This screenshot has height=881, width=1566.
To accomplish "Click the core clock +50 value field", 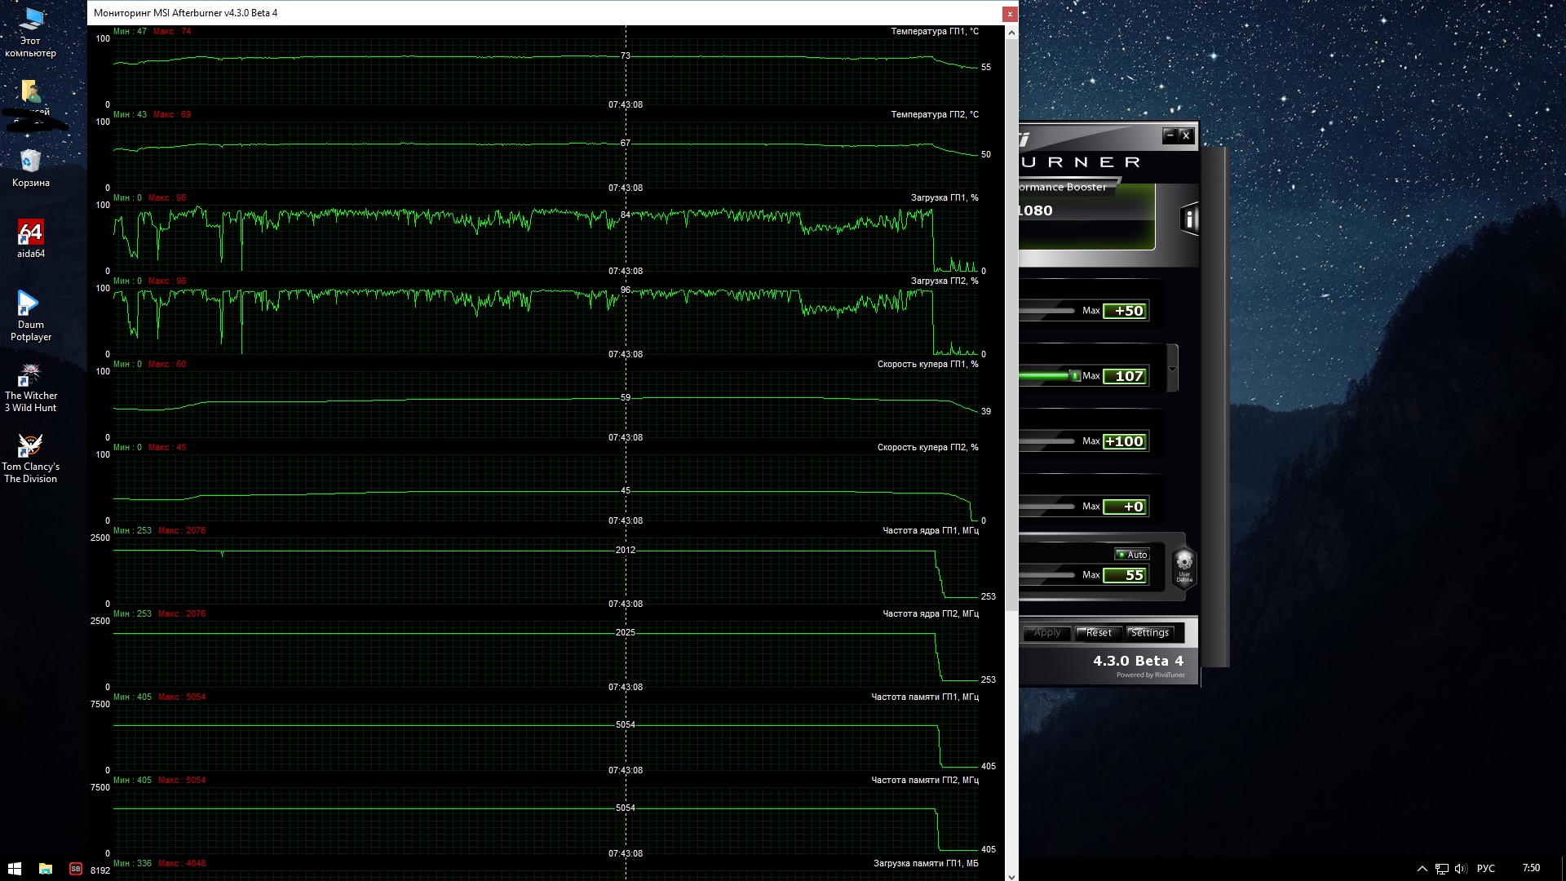I will coord(1126,311).
